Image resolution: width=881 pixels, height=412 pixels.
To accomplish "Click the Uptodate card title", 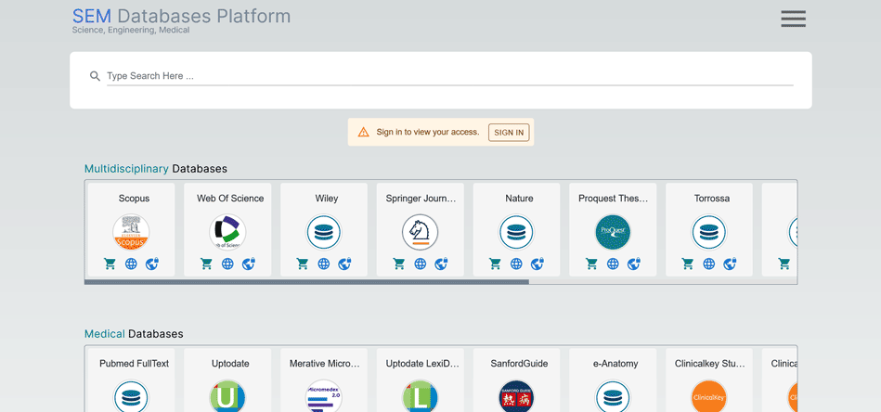I will pos(230,364).
